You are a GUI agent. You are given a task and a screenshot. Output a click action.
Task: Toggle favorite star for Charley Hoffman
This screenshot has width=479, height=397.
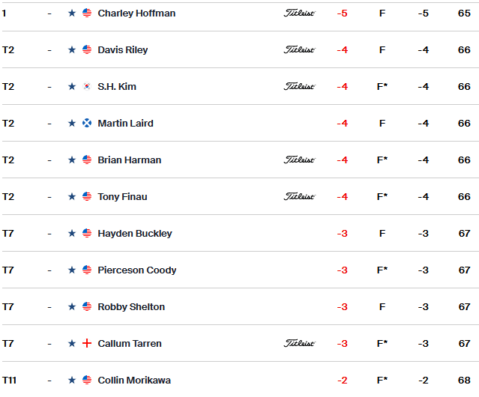(x=72, y=13)
